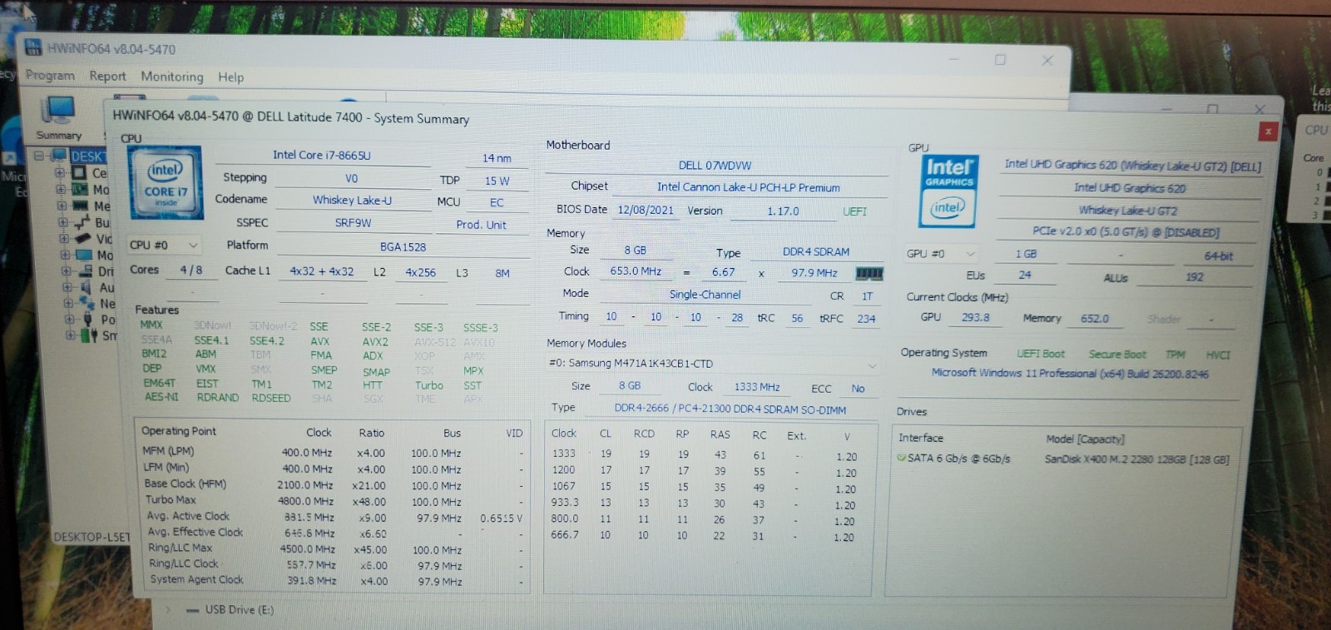Screen dimensions: 1331x630
Task: Click the Prod. Unit field
Action: click(x=481, y=225)
